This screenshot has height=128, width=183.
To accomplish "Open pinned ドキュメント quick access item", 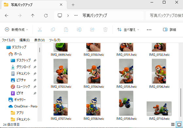I will (21, 73).
